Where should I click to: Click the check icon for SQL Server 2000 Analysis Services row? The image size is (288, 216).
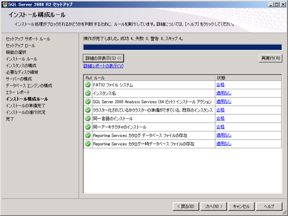(88, 102)
